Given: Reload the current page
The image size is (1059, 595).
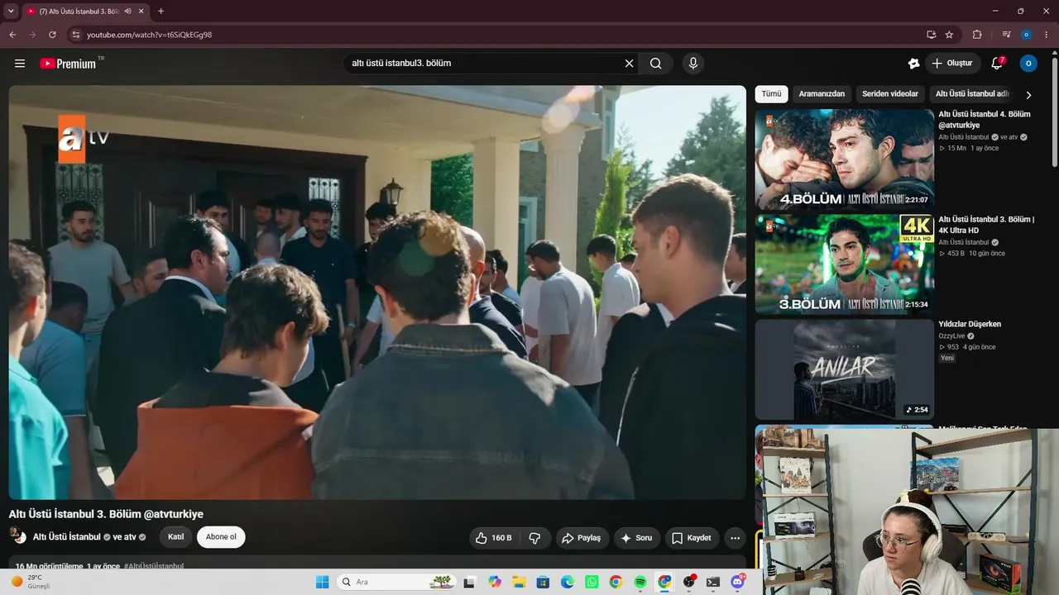Looking at the screenshot, I should click(52, 35).
